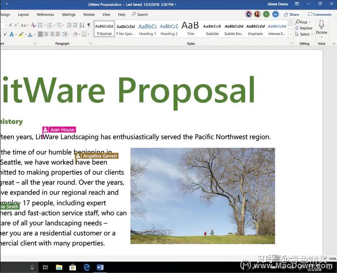Viewport: 337px width, 273px height.
Task: Open File Explorer from the taskbar
Action: coord(59,267)
